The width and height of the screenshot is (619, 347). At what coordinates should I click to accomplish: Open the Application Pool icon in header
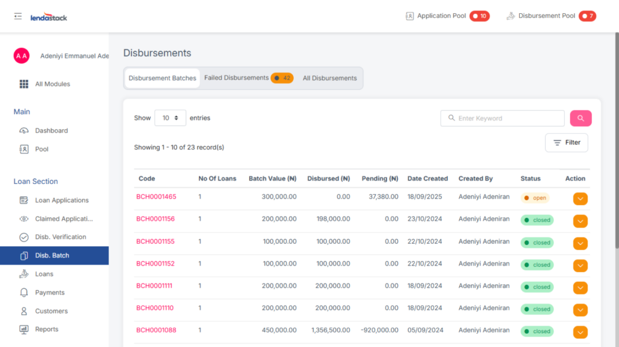(x=410, y=16)
